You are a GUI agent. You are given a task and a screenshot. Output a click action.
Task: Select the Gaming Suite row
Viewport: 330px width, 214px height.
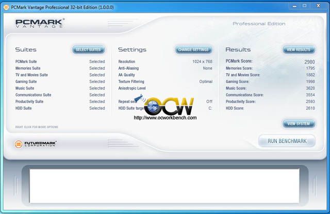click(x=60, y=82)
